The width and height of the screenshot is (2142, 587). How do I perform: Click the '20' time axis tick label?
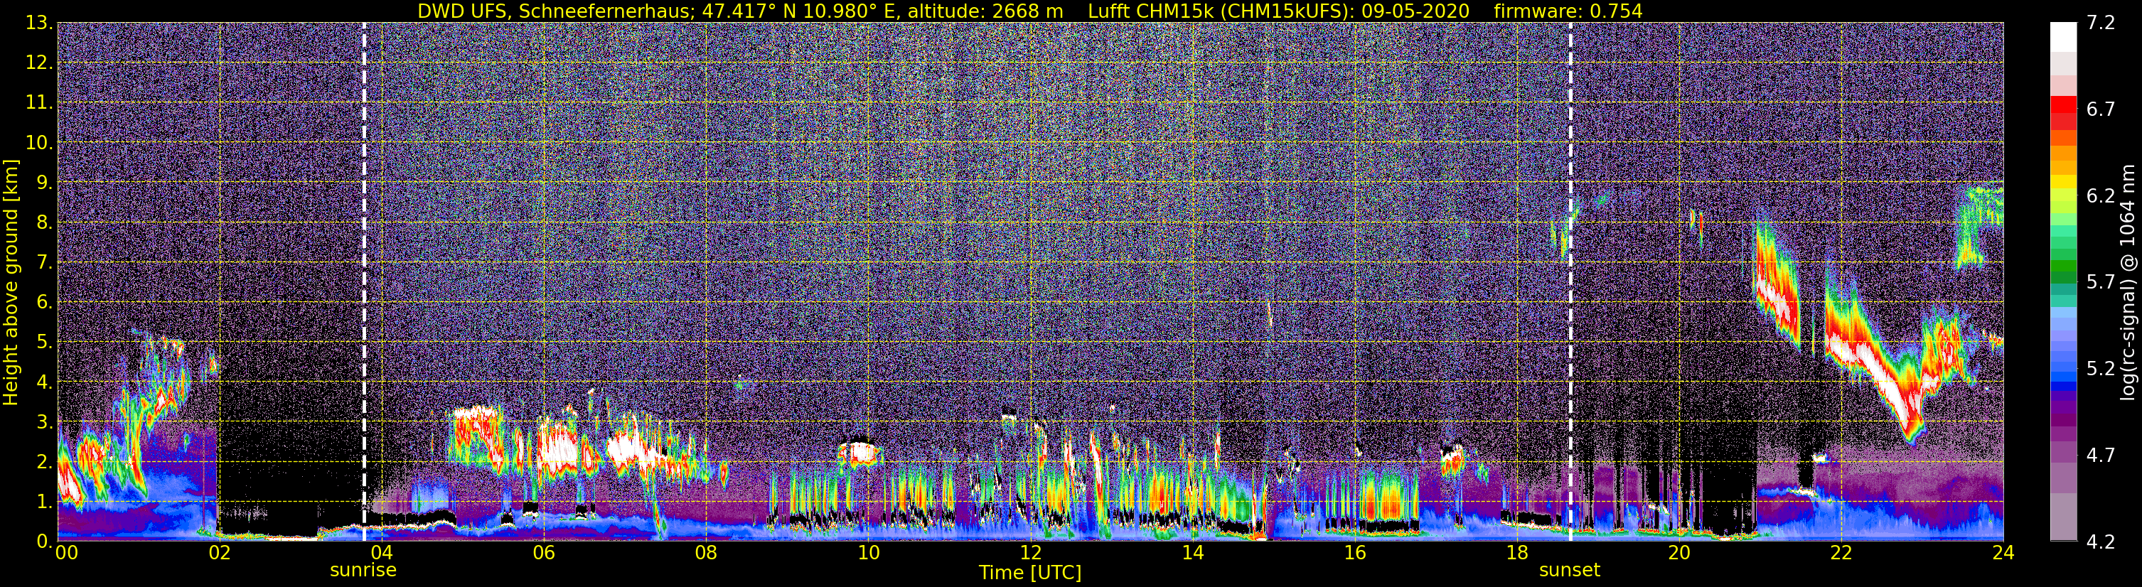click(1679, 553)
